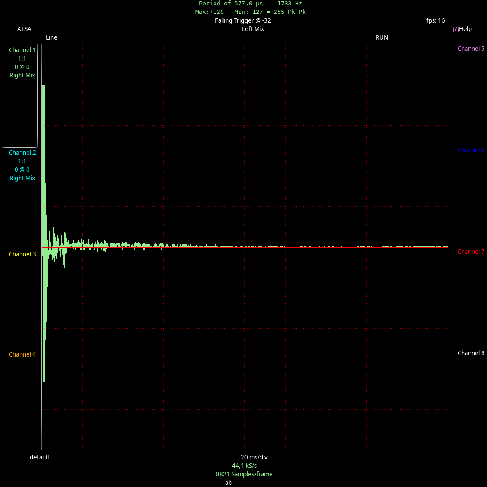Screen dimensions: 487x487
Task: Select Channel 3 label
Action: pyautogui.click(x=22, y=254)
